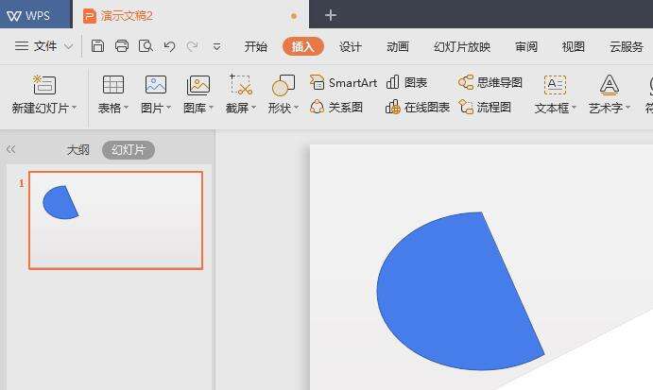Click the orange dot on 演示文稿2 tab
Screen dimensions: 653x390
point(294,16)
